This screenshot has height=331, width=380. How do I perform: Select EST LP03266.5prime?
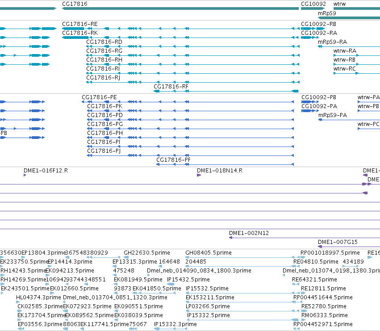tap(208, 306)
